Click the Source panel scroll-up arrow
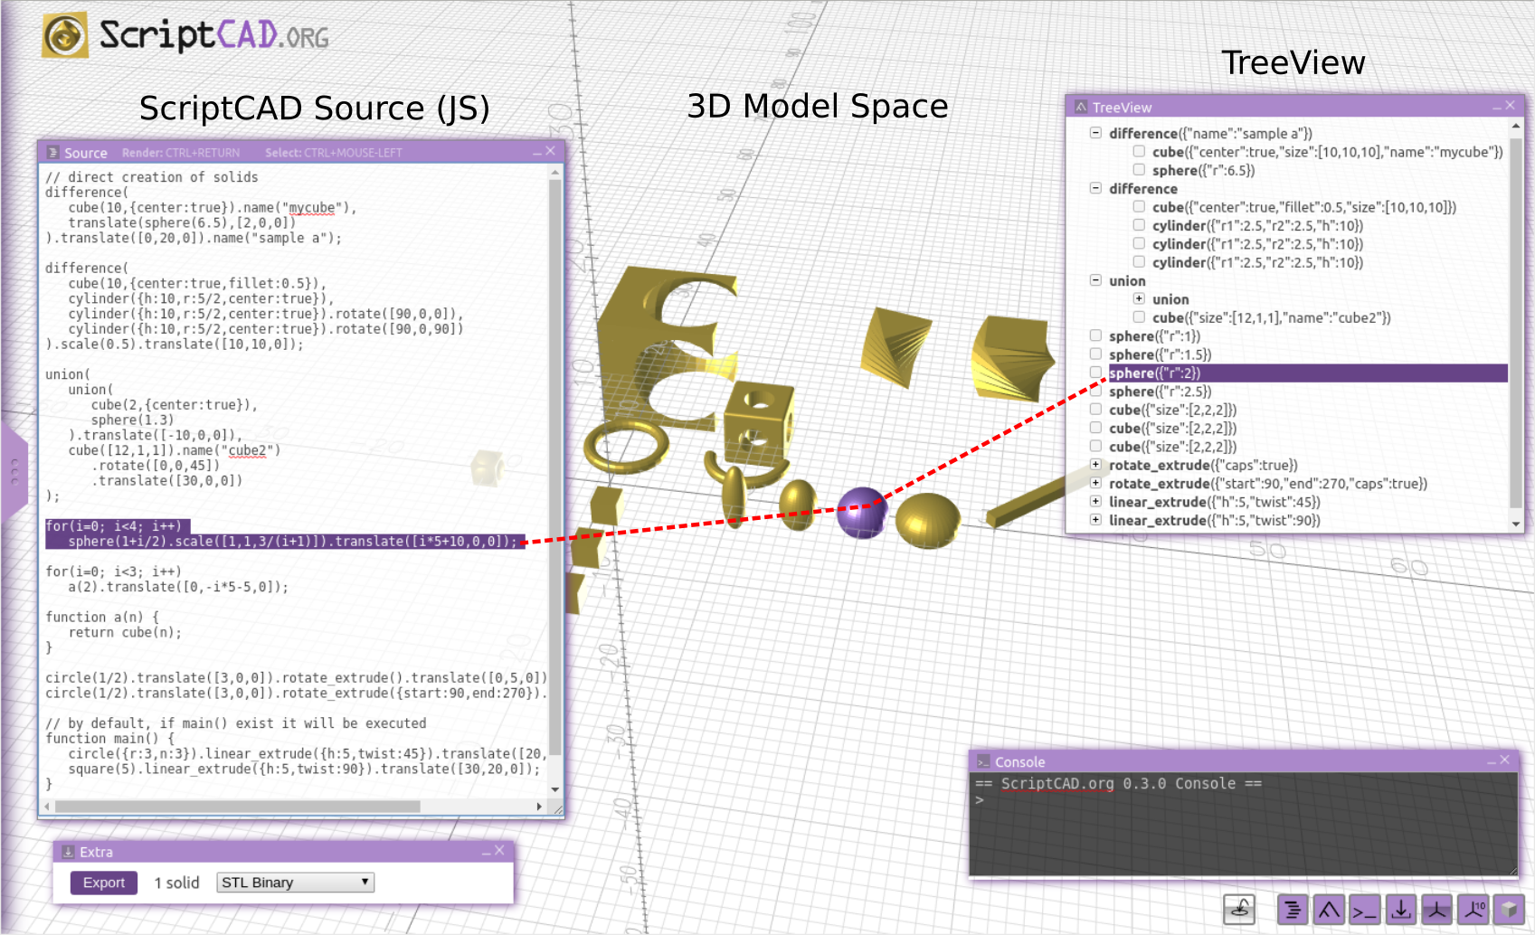The image size is (1535, 935). 555,172
